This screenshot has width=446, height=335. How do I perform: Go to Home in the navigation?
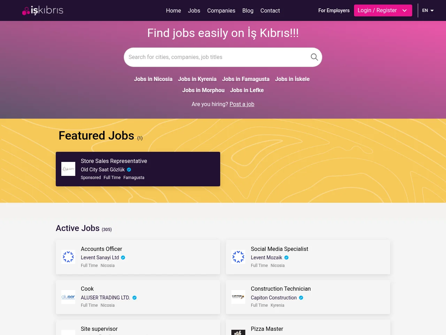coord(174,10)
